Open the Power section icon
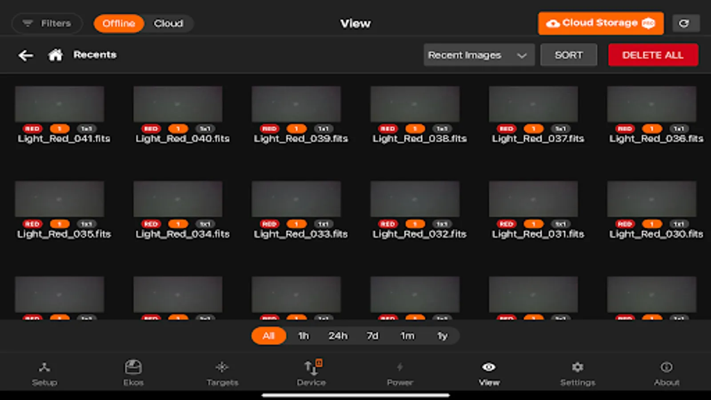 tap(399, 367)
